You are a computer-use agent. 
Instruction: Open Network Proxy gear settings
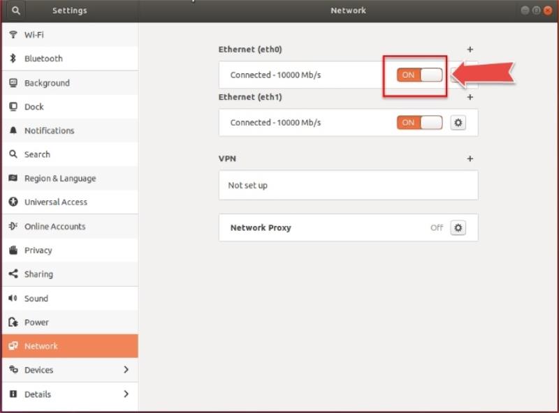point(458,228)
